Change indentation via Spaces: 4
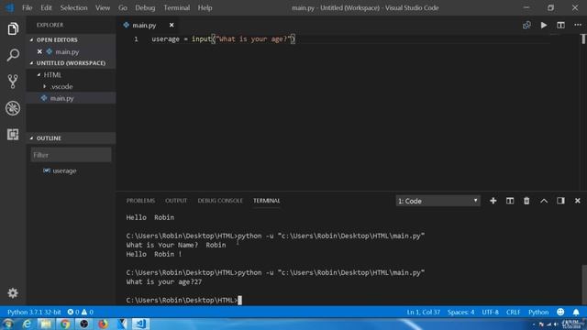This screenshot has height=330, width=587. pos(460,312)
